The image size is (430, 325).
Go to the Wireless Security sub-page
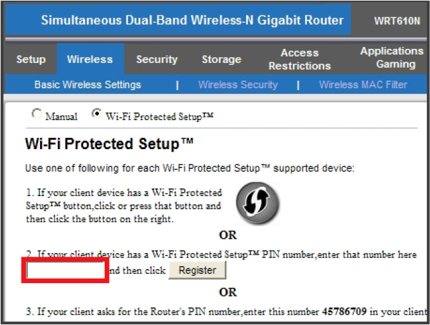[238, 84]
